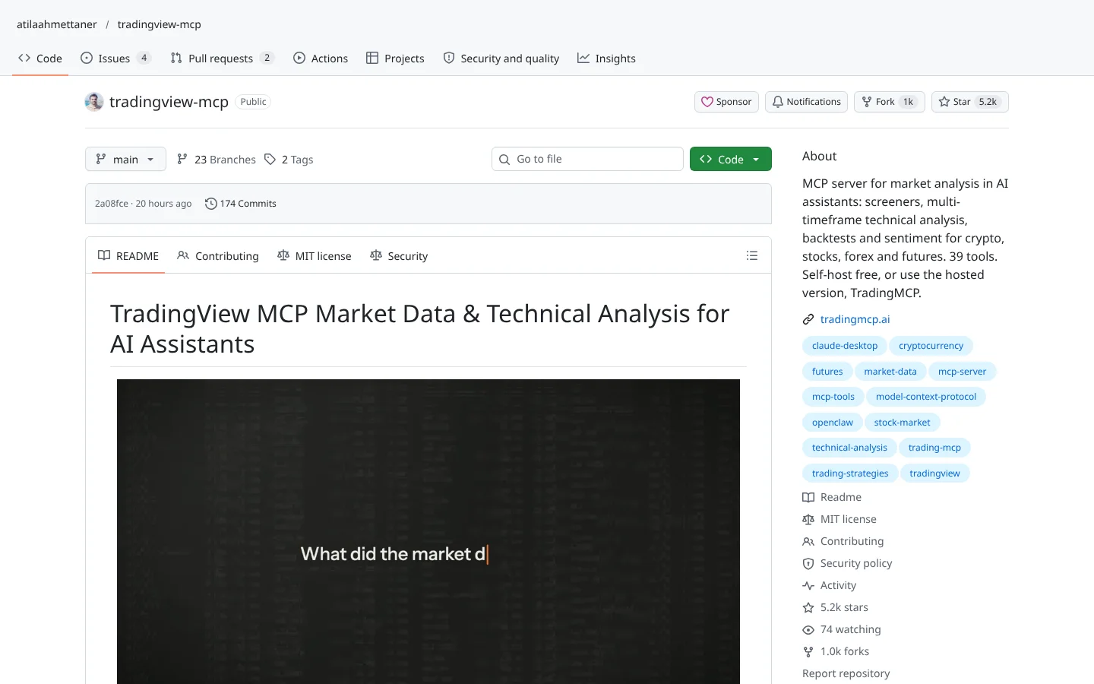Click the stock-market topic tag

point(902,423)
